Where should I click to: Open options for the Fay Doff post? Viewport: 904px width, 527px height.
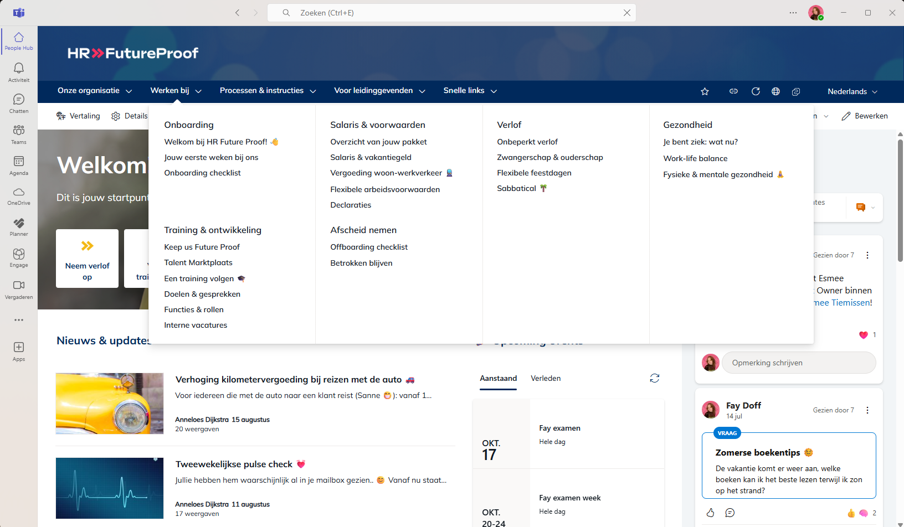867,410
